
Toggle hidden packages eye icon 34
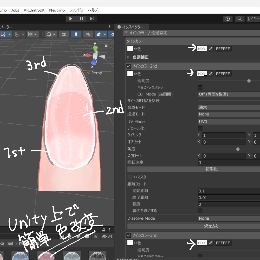[x=107, y=236]
